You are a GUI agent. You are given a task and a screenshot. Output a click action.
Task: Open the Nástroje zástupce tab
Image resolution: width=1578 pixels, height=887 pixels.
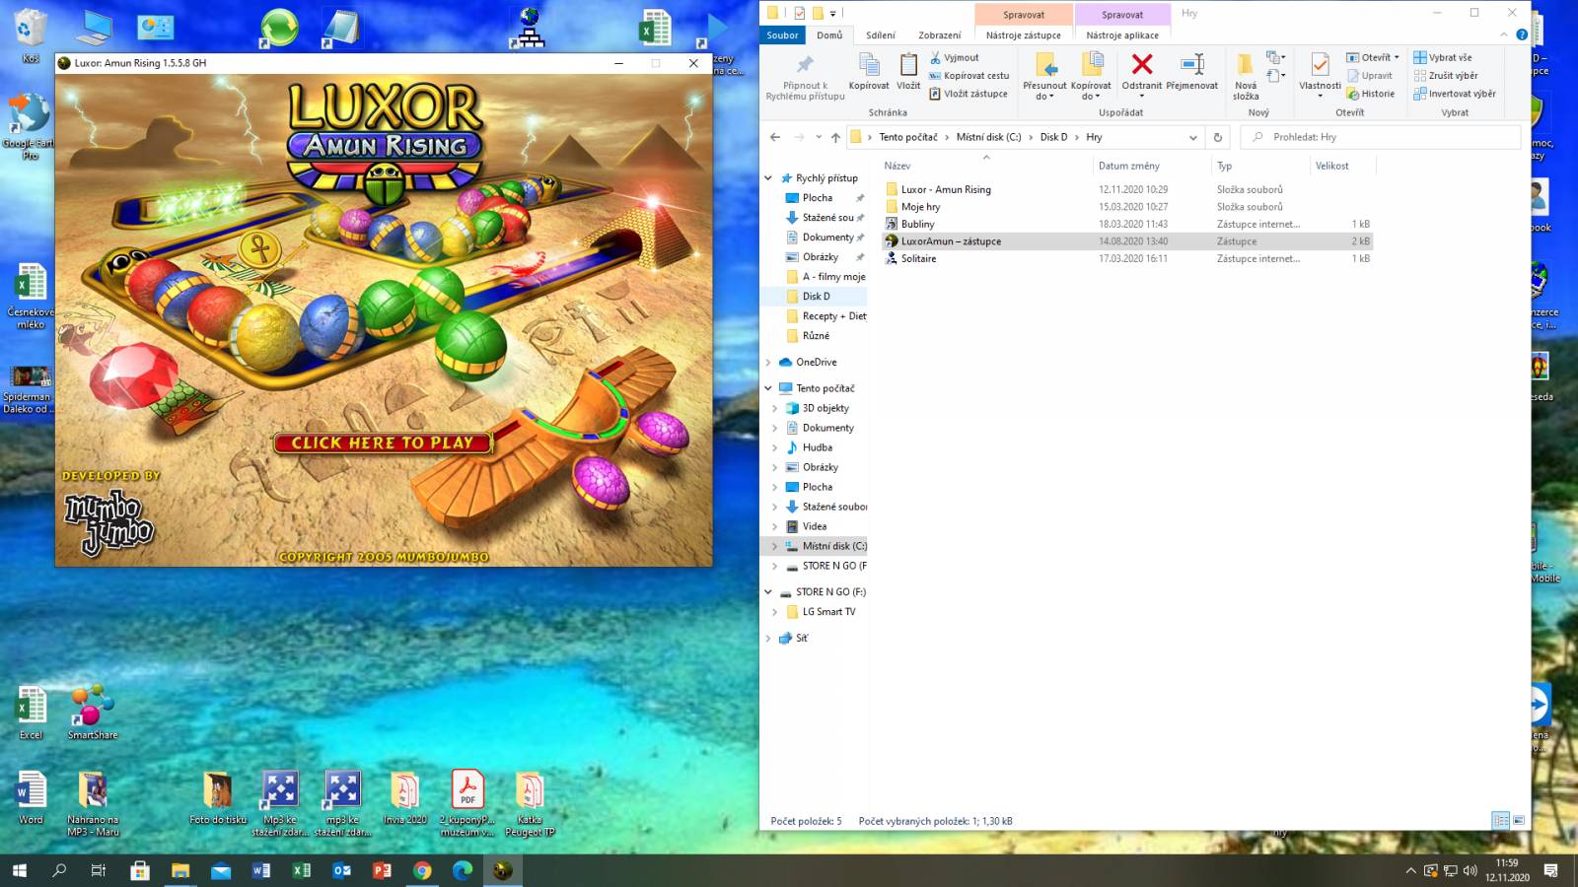[1024, 34]
